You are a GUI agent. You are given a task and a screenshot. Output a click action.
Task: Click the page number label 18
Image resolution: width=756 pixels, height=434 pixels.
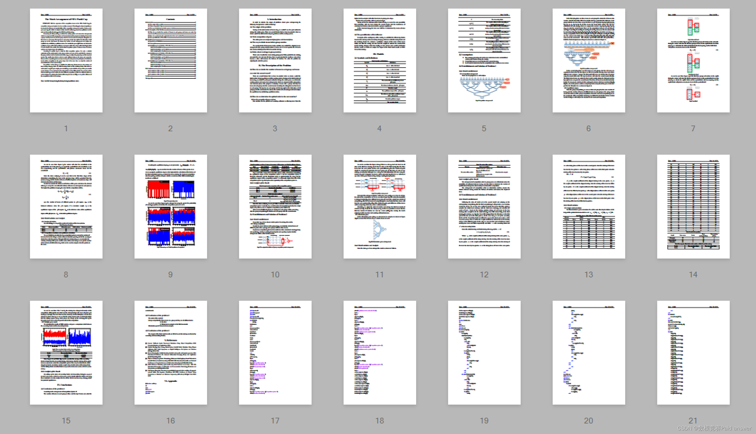point(380,421)
